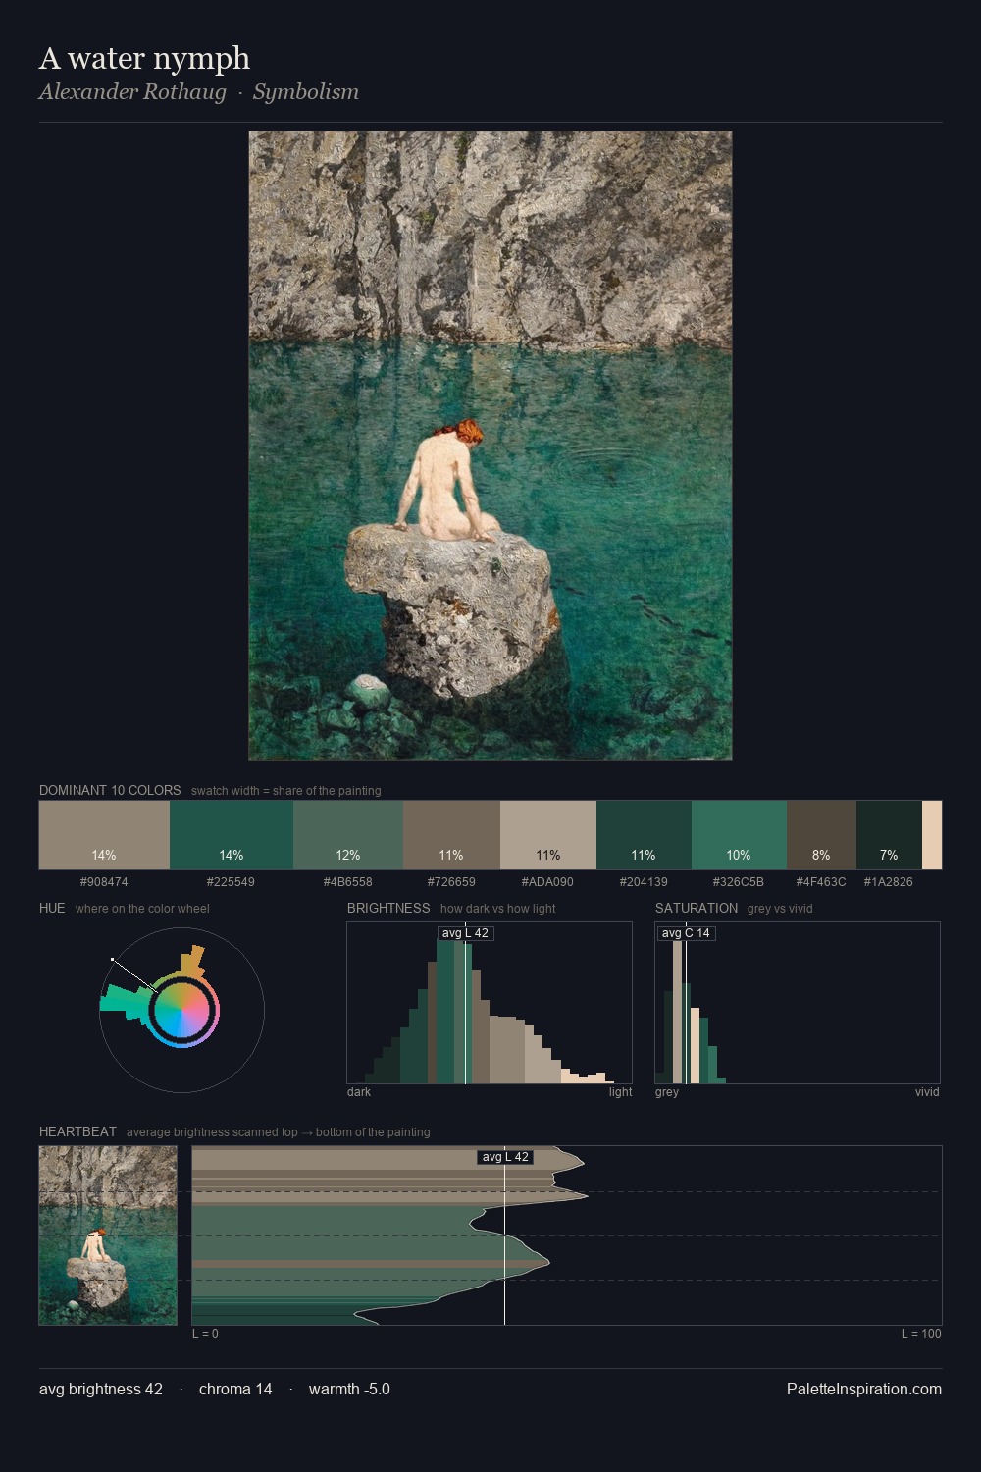This screenshot has width=981, height=1472.
Task: Choose the #1A2826 near-black swatch
Action: coord(889,835)
